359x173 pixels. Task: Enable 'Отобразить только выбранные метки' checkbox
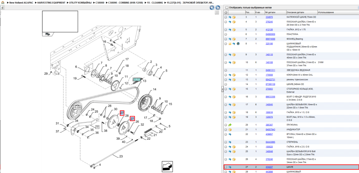tap(227, 8)
